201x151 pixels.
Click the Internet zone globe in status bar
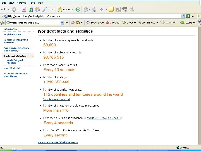pos(178,148)
